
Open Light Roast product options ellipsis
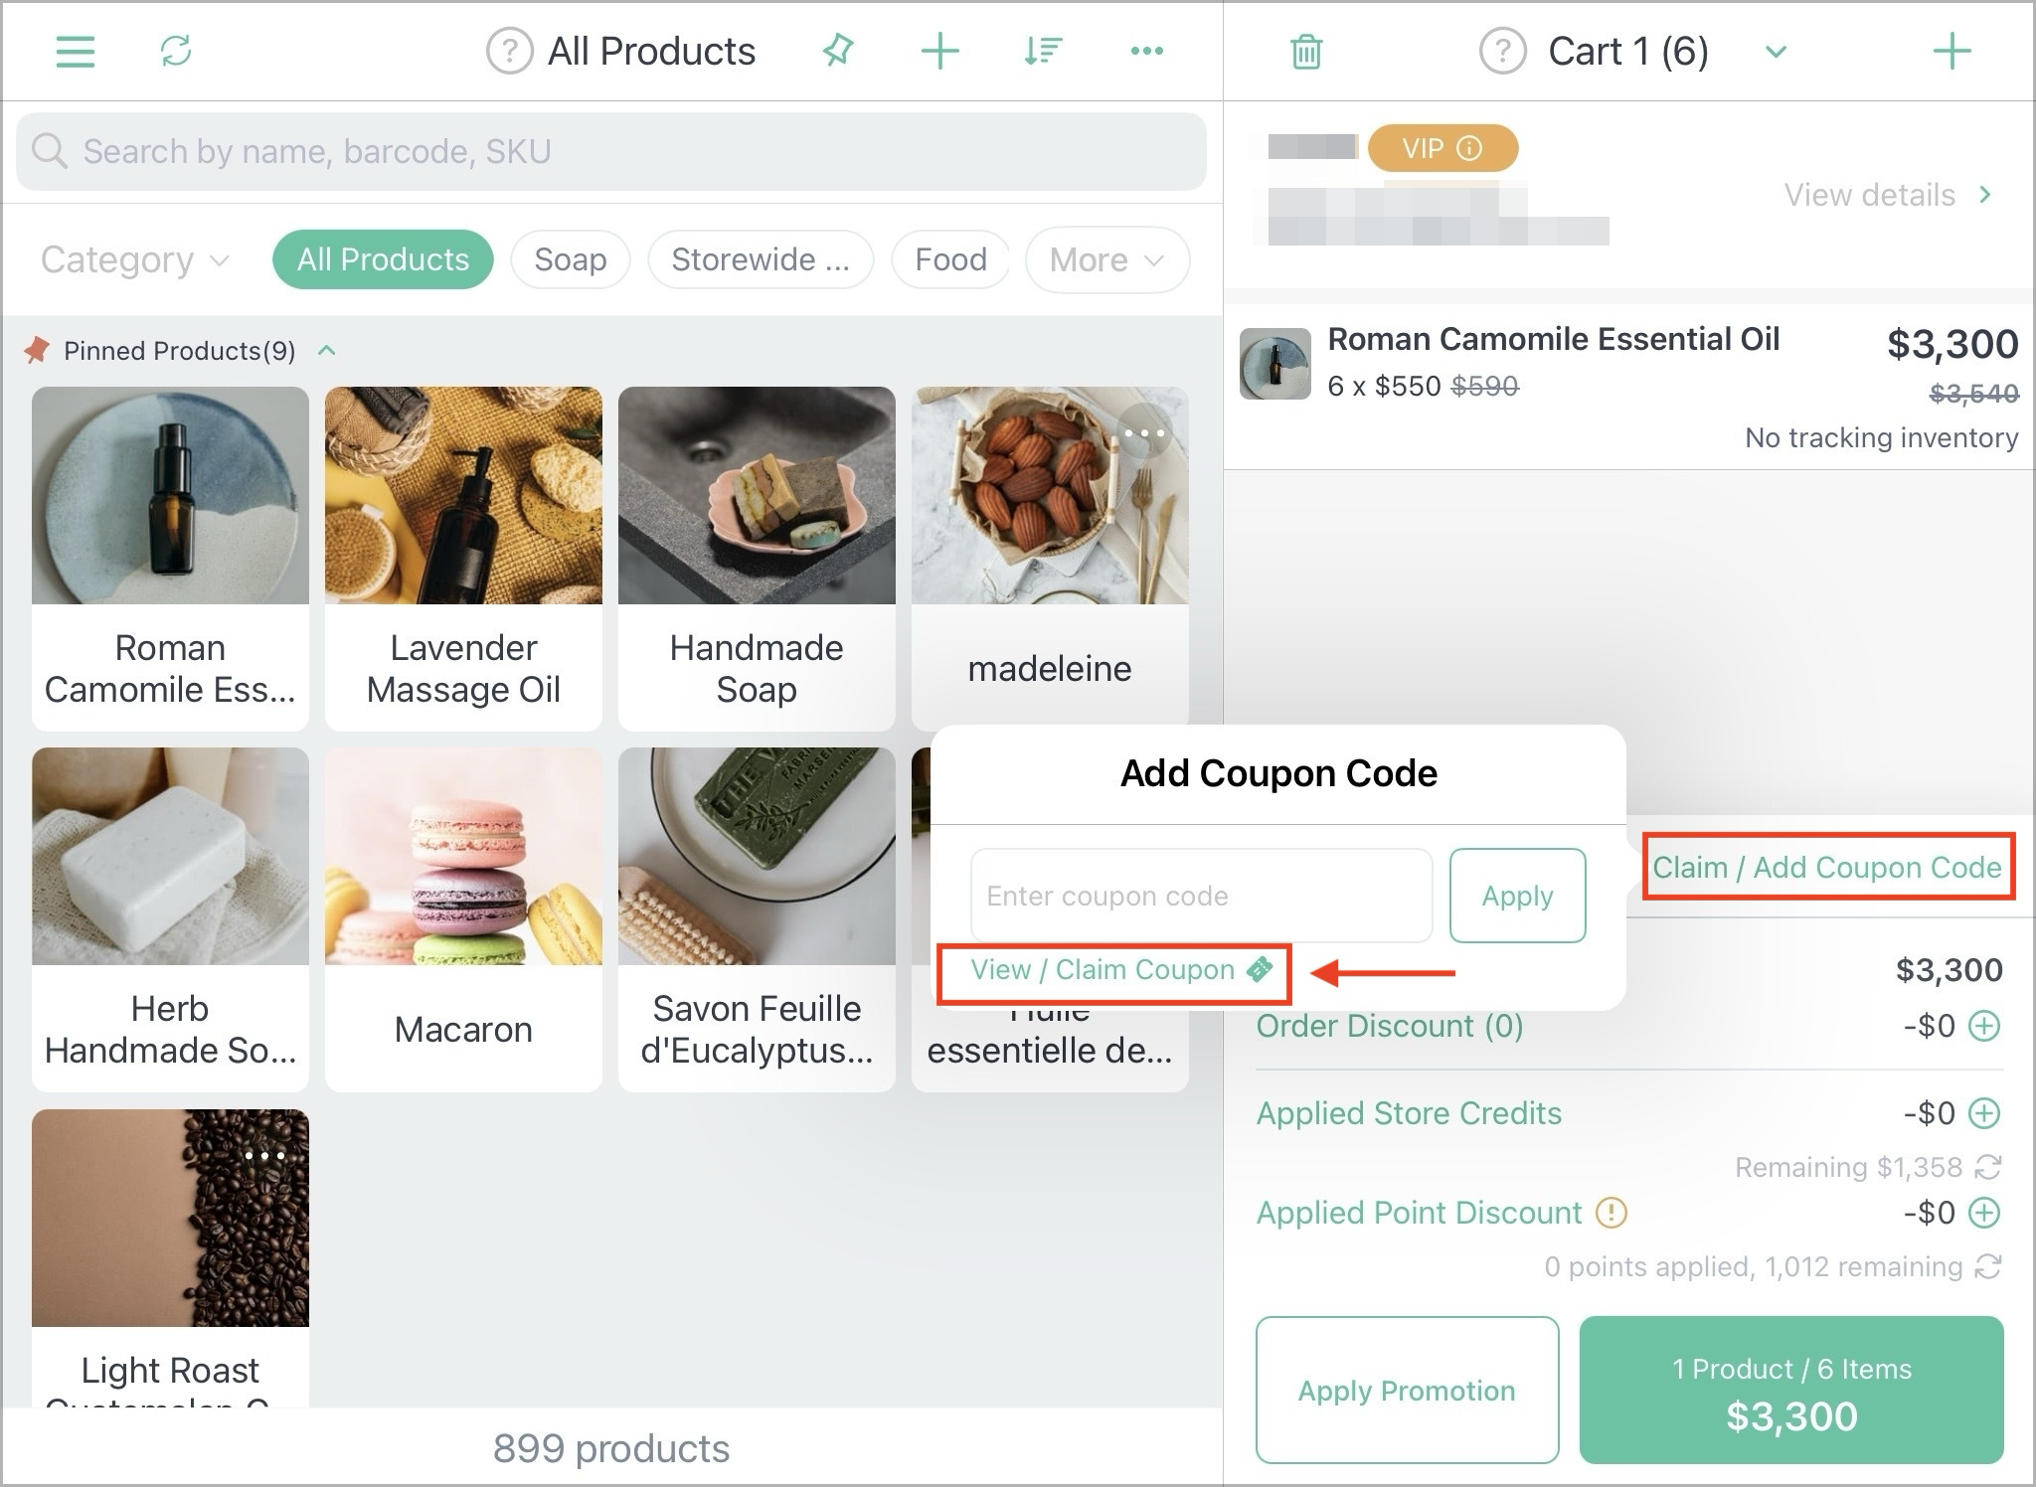click(x=264, y=1155)
